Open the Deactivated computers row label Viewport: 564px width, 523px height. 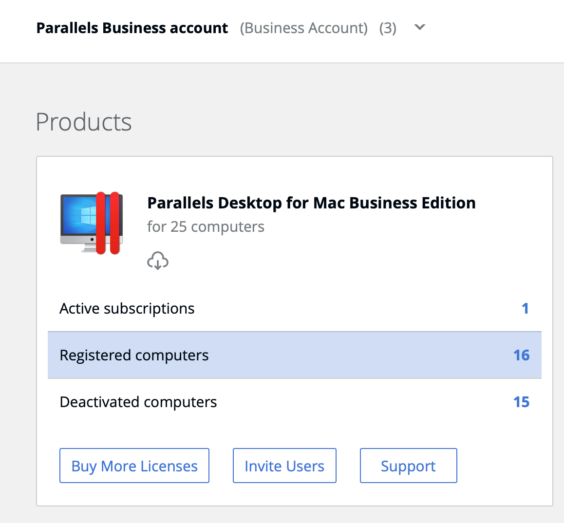[x=138, y=402]
